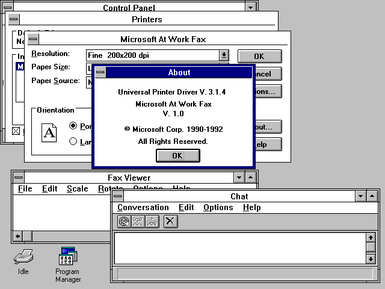Click the Chat scroll down arrow
Screen dimensions: 385x289
pos(371,259)
